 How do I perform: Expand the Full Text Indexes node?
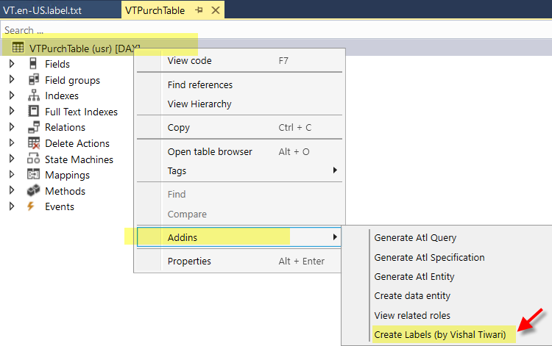click(12, 111)
